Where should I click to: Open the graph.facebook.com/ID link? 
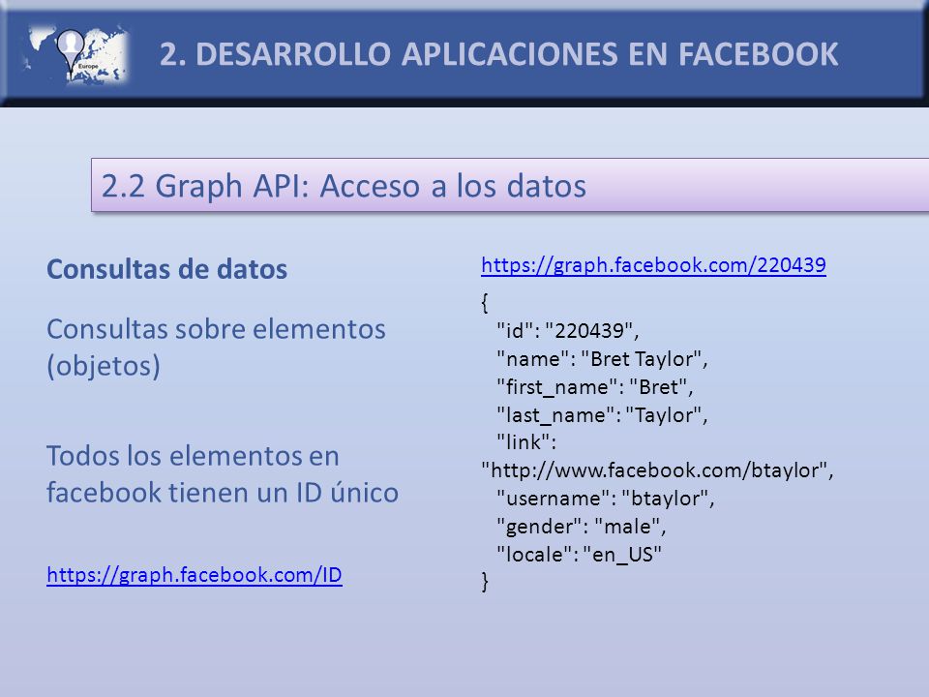tap(195, 575)
